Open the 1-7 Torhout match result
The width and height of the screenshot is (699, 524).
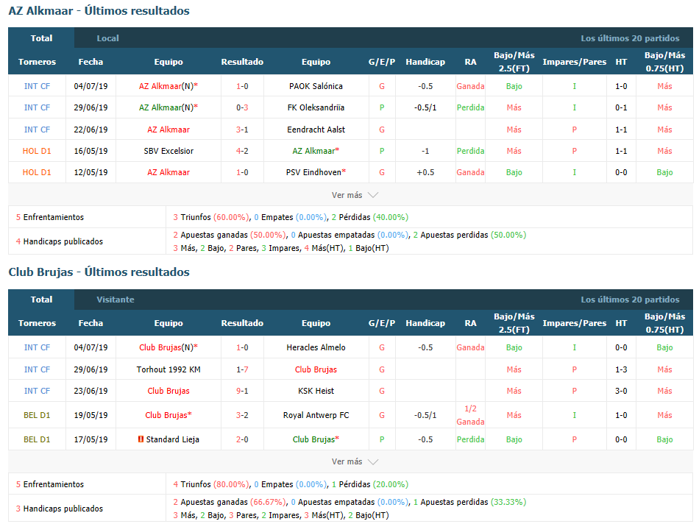(242, 369)
